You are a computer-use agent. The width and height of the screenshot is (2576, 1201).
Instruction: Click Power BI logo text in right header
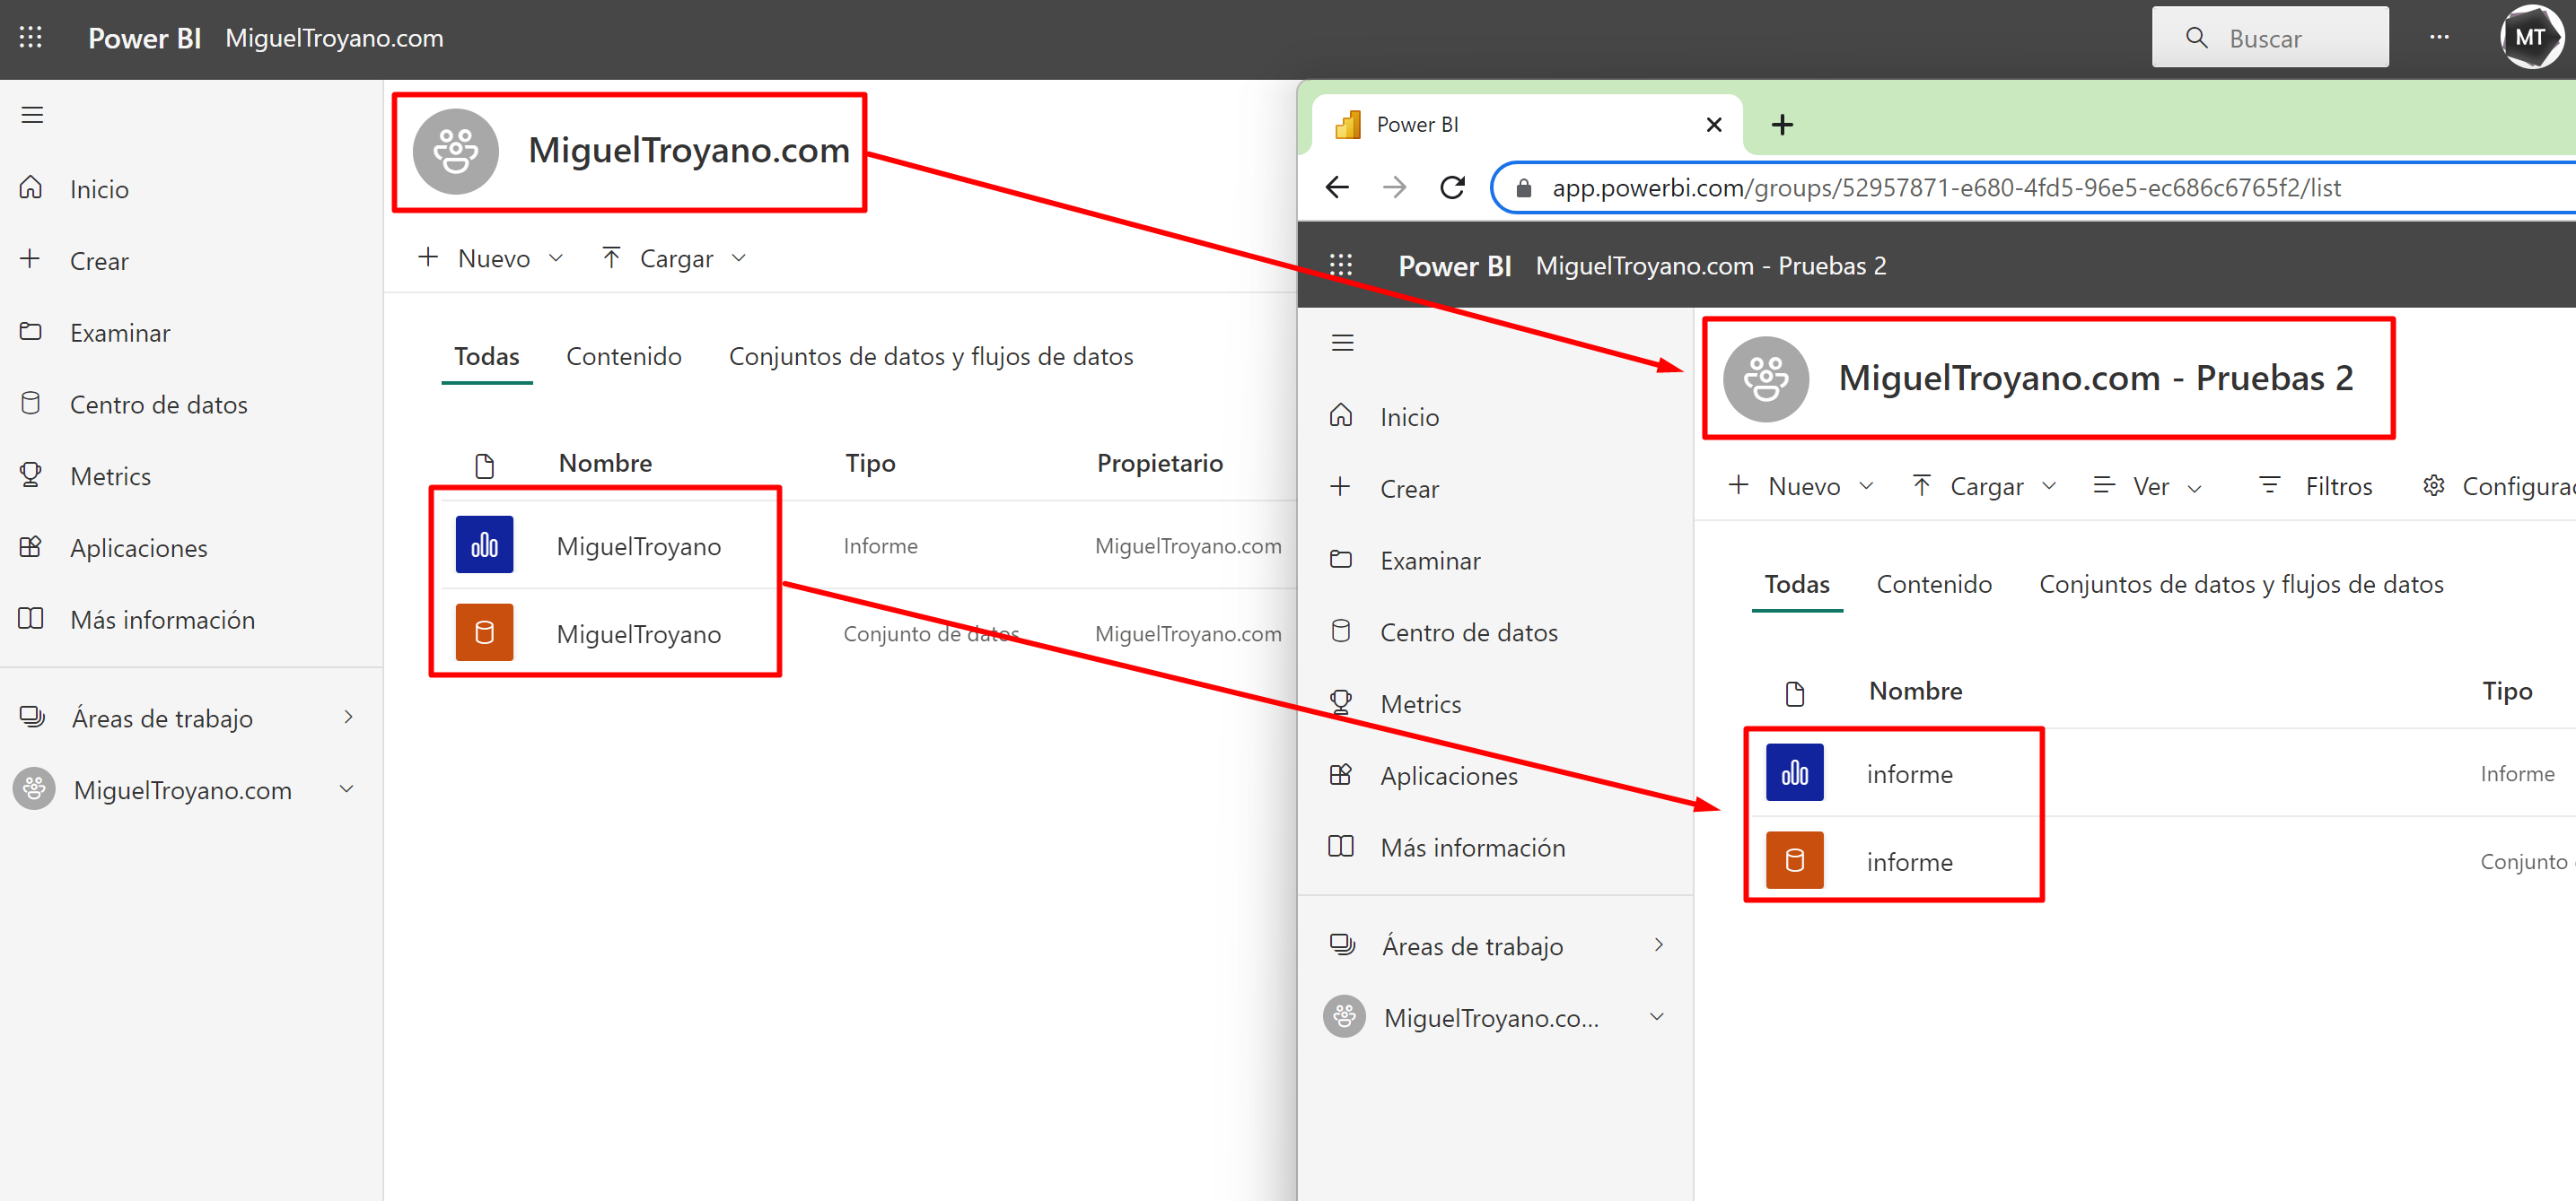click(1454, 265)
